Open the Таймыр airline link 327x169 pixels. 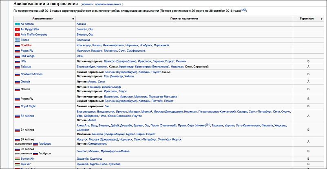[26, 67]
